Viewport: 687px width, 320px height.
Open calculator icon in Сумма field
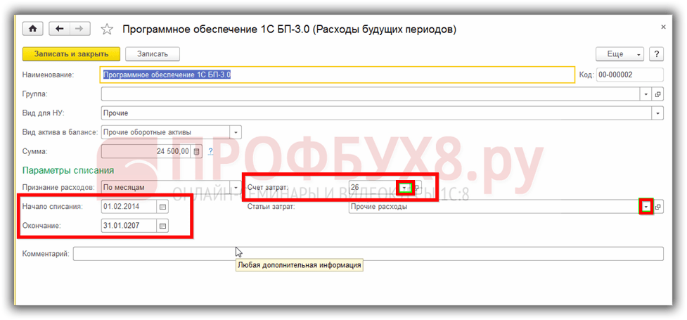tap(197, 151)
